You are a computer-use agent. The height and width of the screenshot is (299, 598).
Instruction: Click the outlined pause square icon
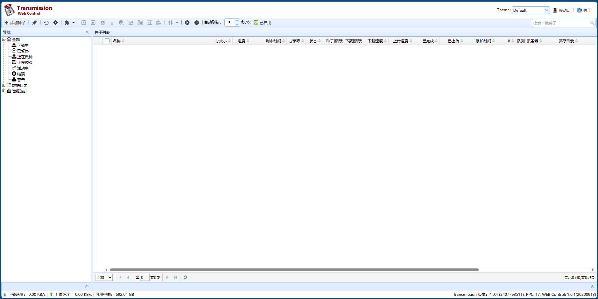93,23
